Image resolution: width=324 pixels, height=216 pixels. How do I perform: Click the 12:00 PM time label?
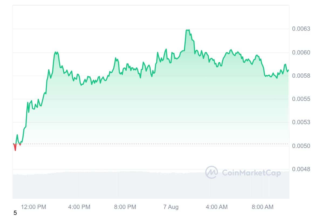34,207
